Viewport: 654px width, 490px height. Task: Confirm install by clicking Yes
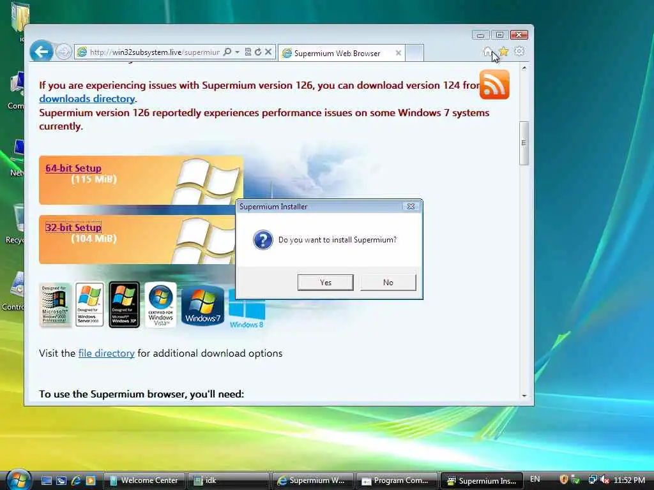pos(325,283)
